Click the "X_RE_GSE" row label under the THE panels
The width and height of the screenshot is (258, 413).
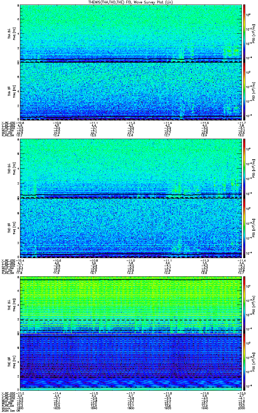pos(8,393)
